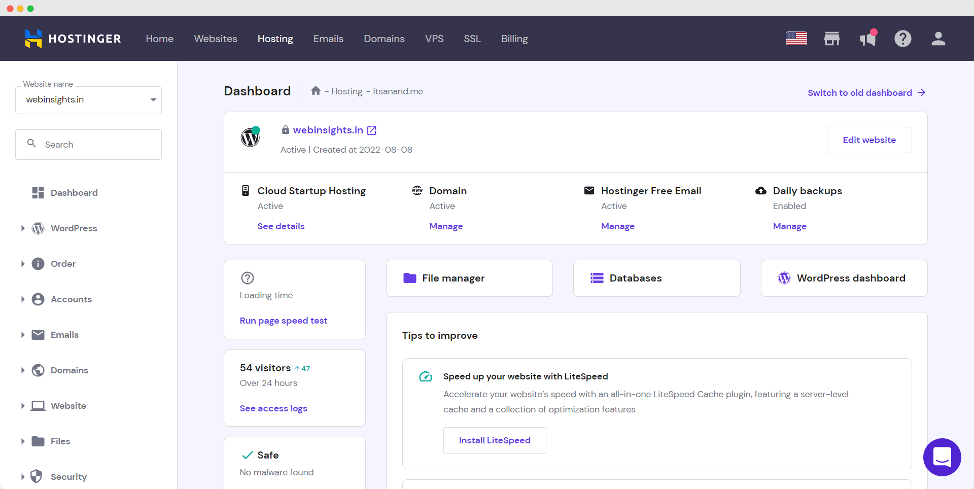This screenshot has height=489, width=974.
Task: Open WordPress dashboard card
Action: click(844, 278)
